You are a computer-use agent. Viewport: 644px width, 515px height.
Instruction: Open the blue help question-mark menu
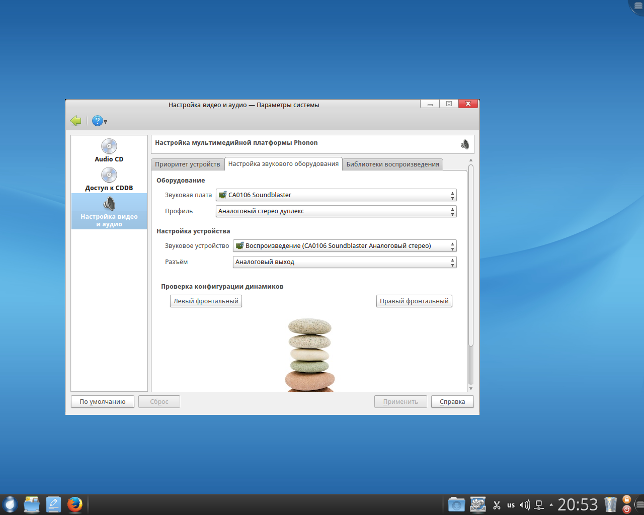coord(98,121)
